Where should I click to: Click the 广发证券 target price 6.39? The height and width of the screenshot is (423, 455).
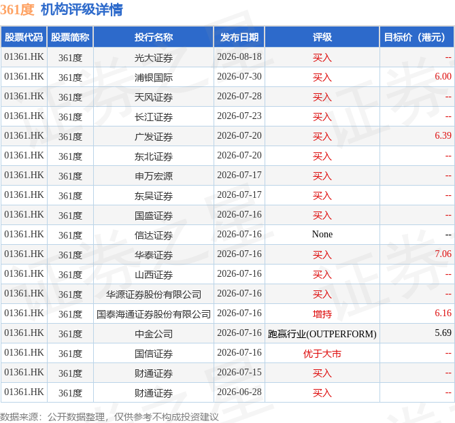point(443,136)
